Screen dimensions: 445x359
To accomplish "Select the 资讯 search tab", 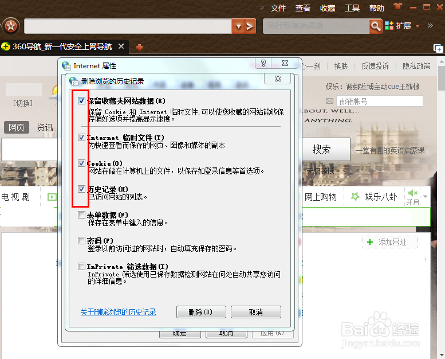I will (x=45, y=127).
